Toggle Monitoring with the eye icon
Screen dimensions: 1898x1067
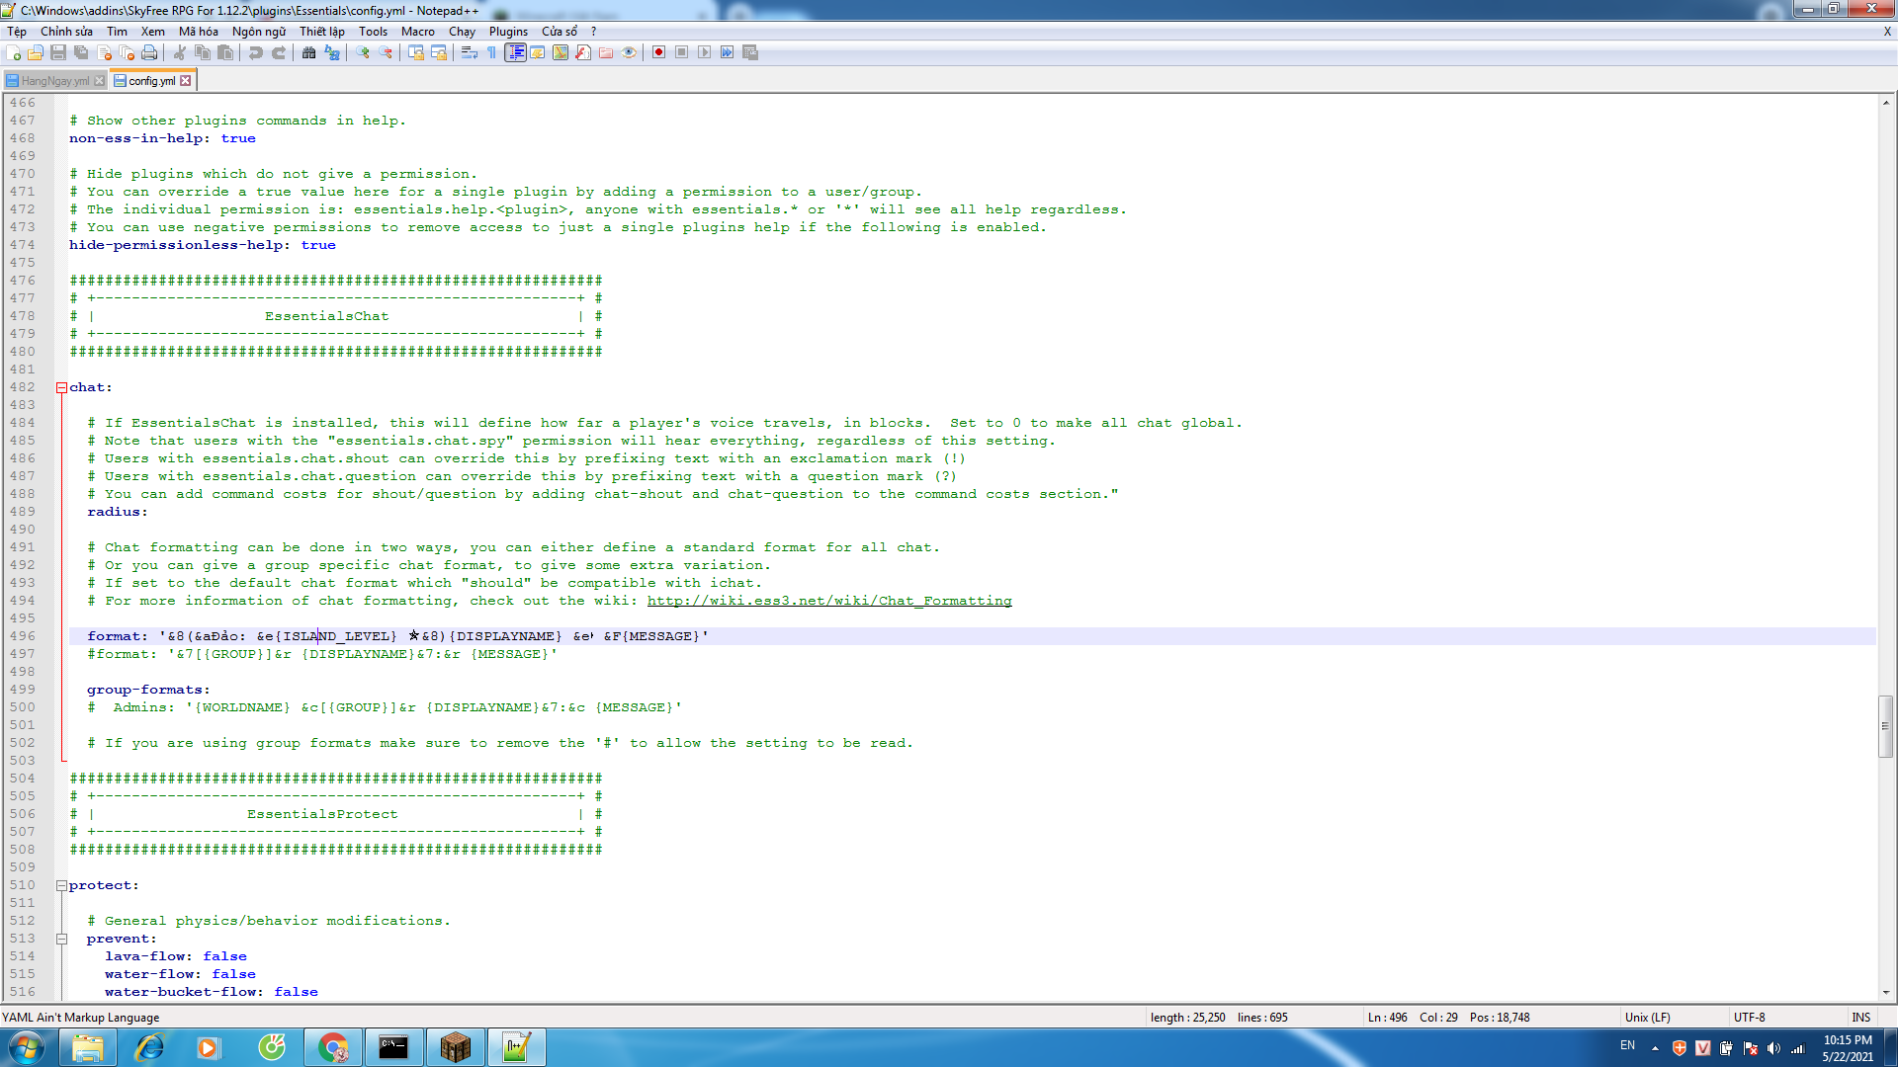pyautogui.click(x=629, y=52)
